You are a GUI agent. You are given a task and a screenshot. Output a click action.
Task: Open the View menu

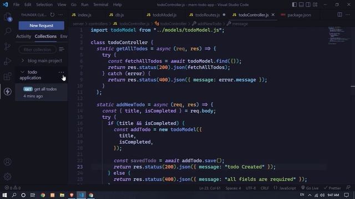pyautogui.click(x=62, y=4)
